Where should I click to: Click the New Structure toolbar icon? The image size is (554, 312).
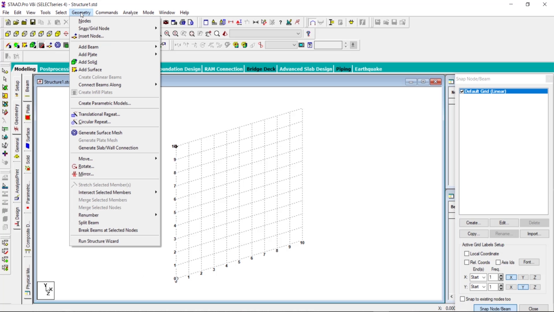coord(8,22)
